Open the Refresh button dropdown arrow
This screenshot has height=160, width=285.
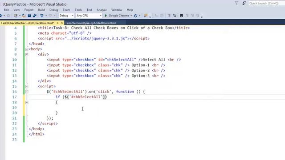(x=139, y=16)
